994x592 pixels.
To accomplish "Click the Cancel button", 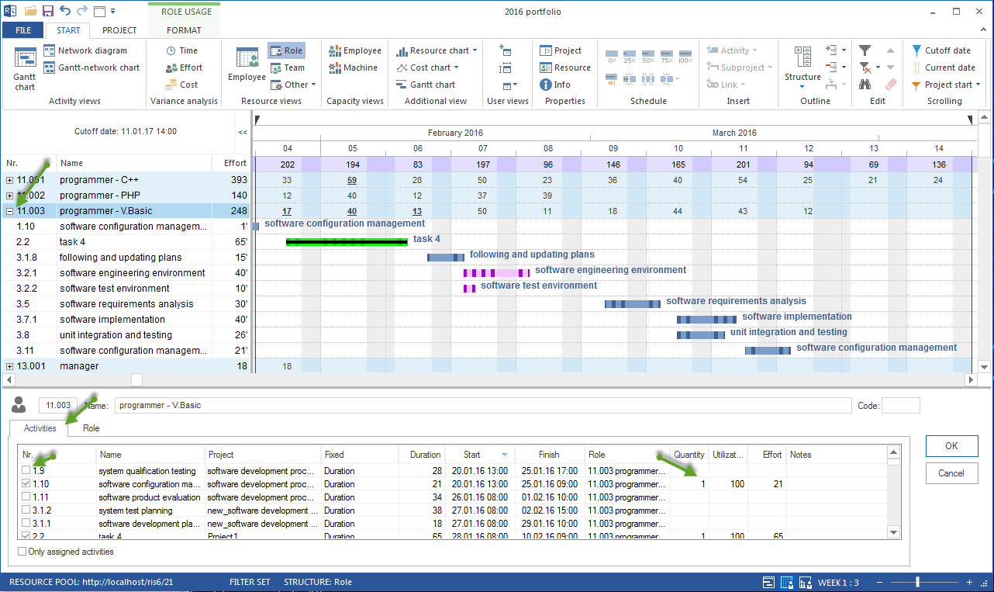I will (x=951, y=473).
